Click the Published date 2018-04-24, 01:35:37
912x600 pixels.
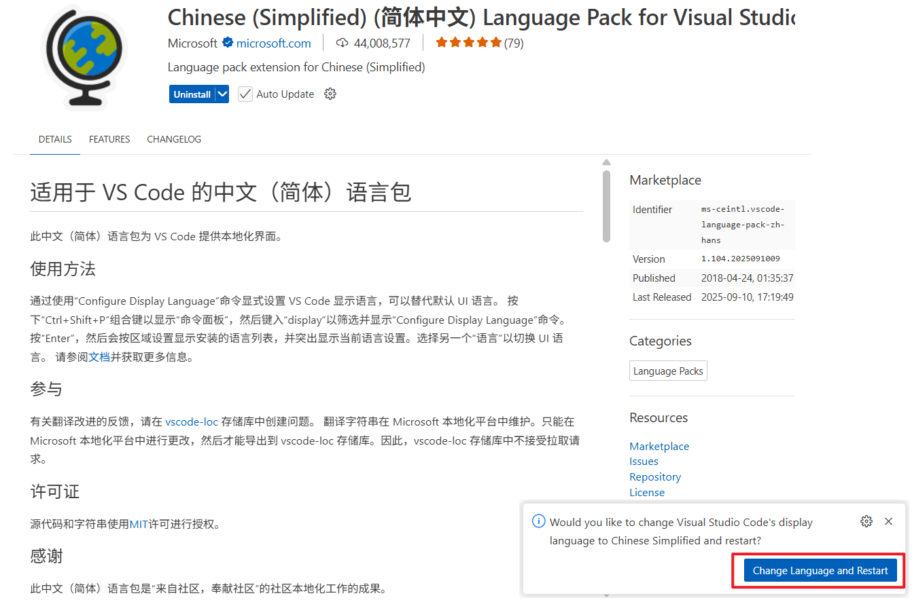[x=748, y=278]
